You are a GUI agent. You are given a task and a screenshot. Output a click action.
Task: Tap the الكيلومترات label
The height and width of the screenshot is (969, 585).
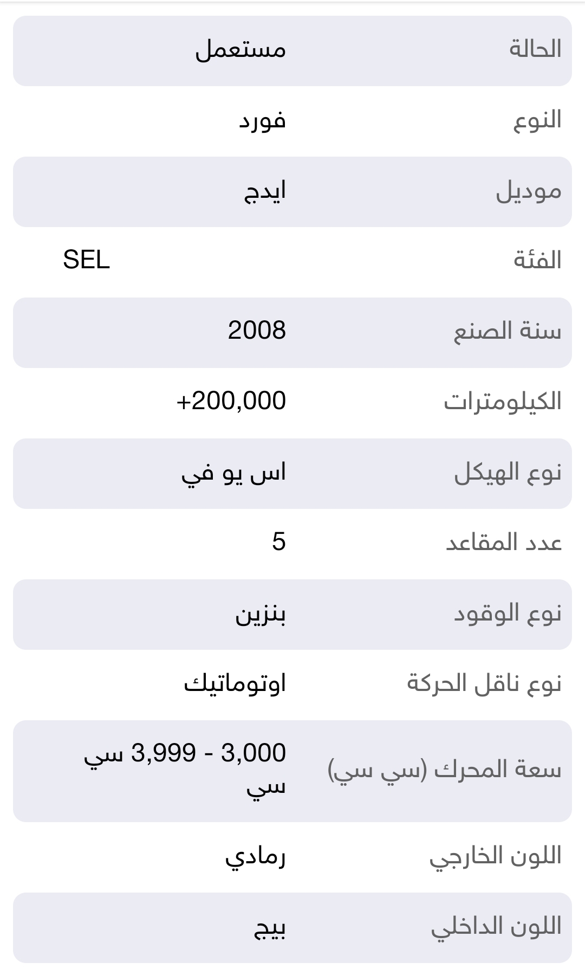pos(503,402)
